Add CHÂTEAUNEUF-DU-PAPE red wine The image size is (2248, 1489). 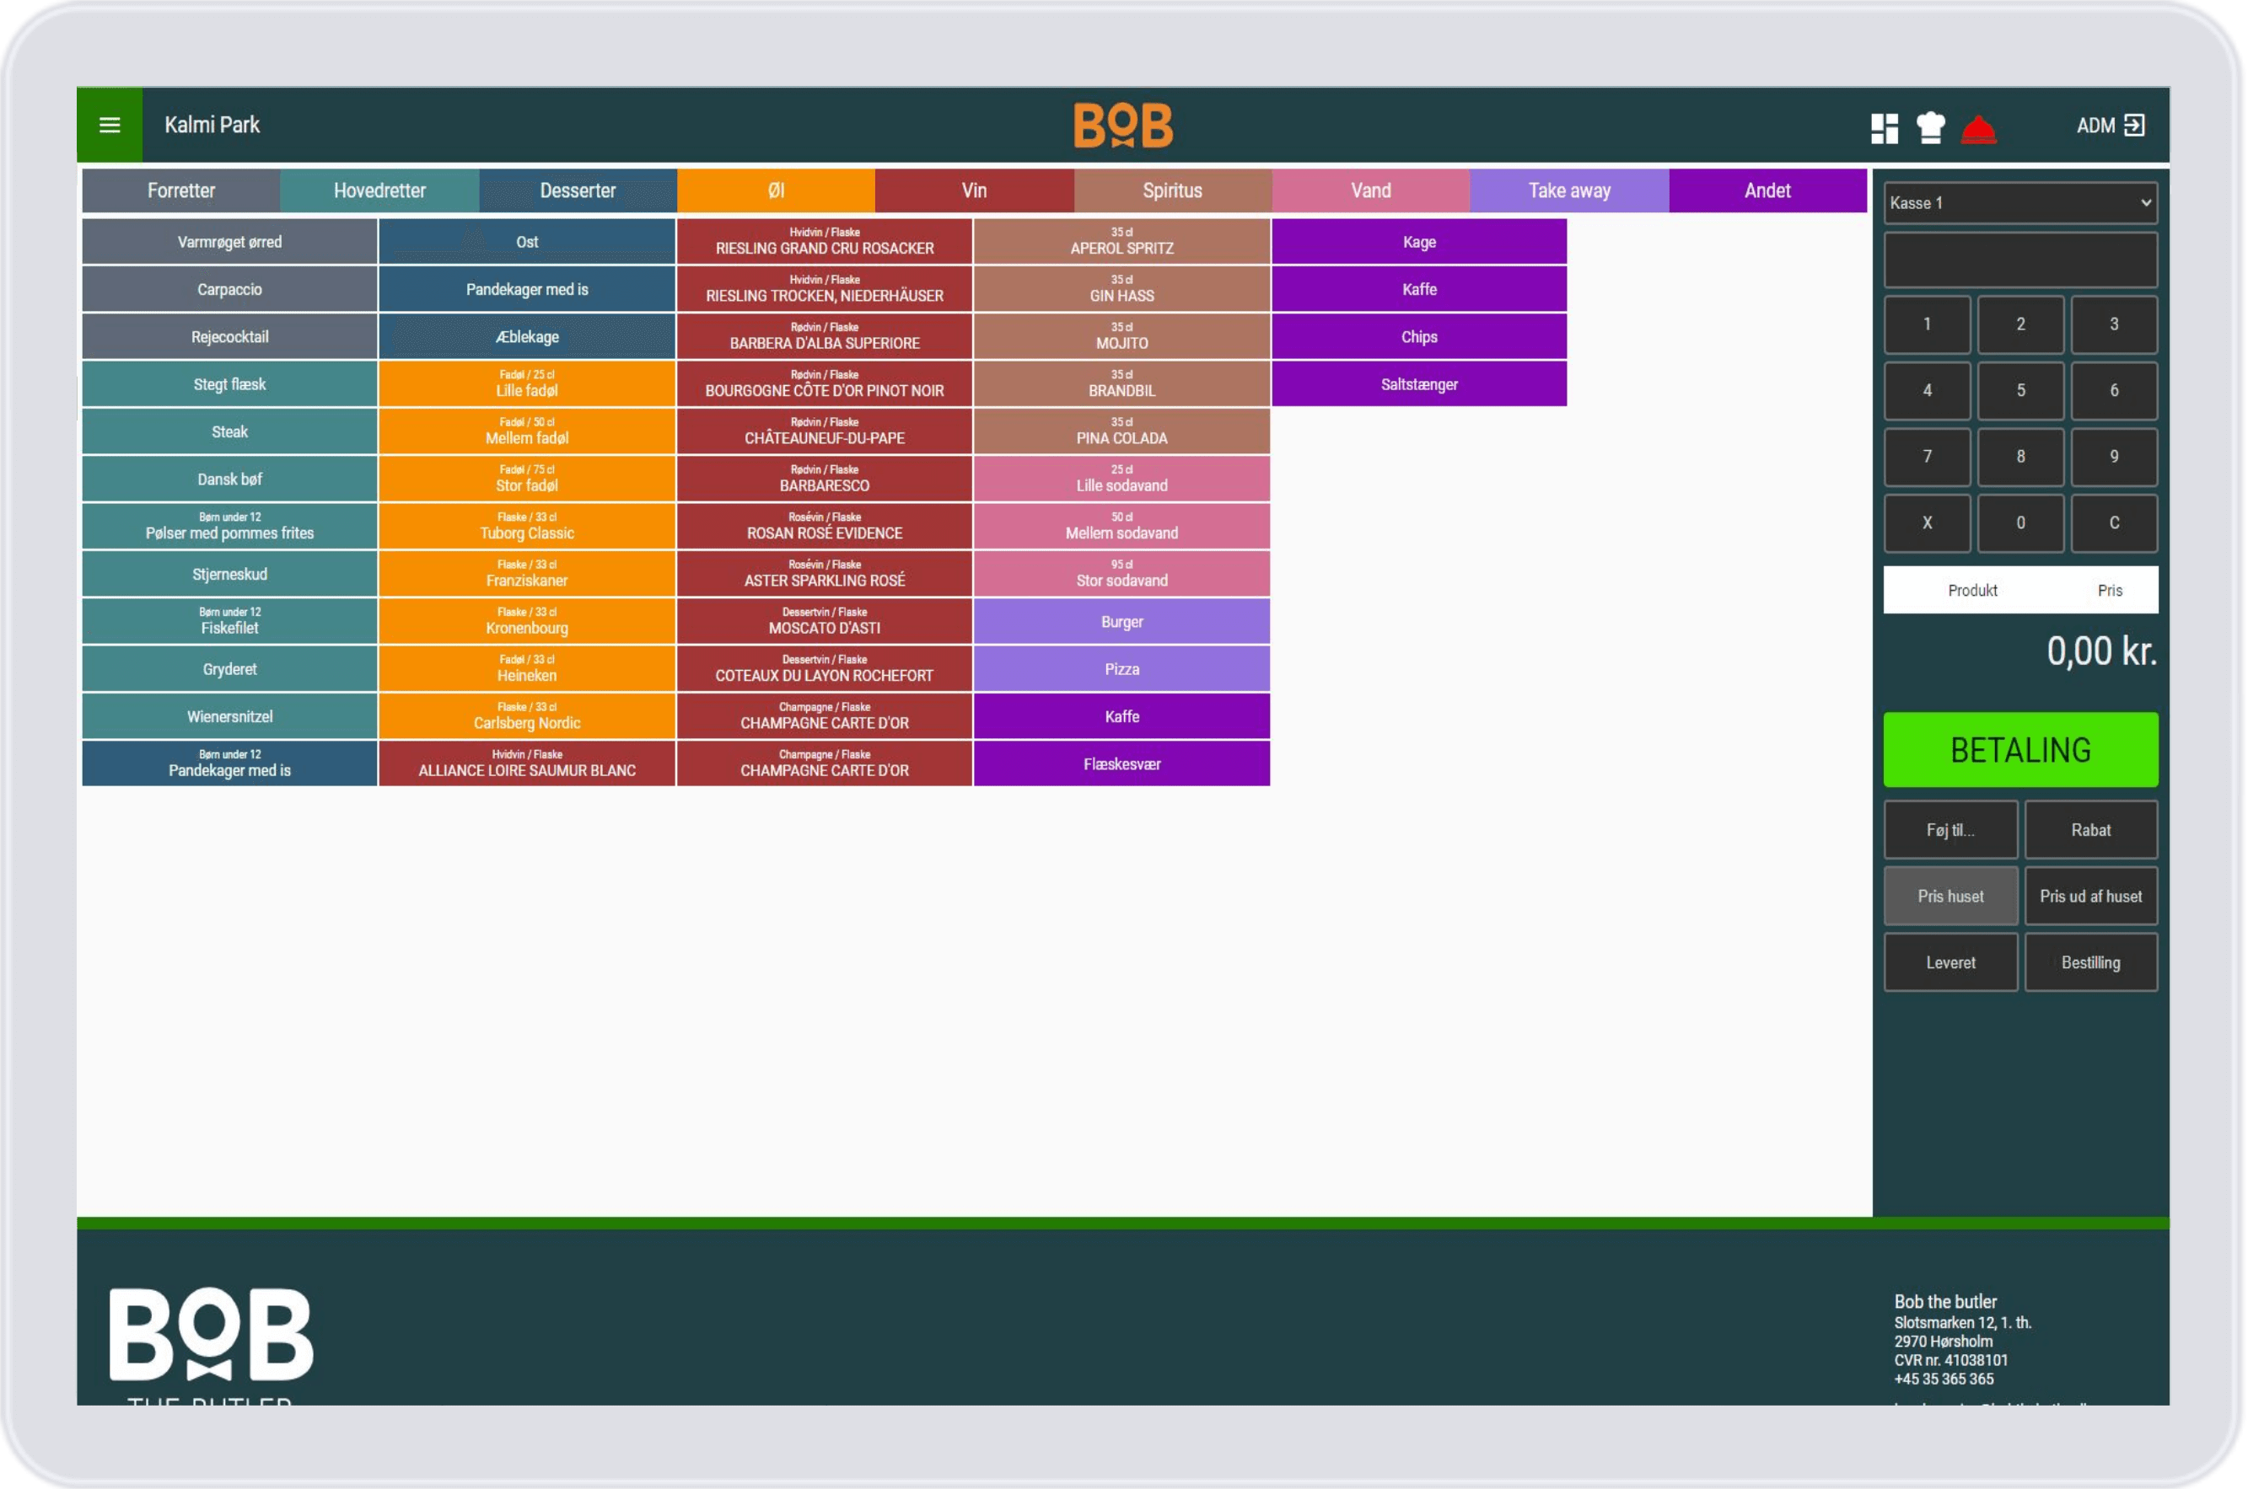[825, 432]
